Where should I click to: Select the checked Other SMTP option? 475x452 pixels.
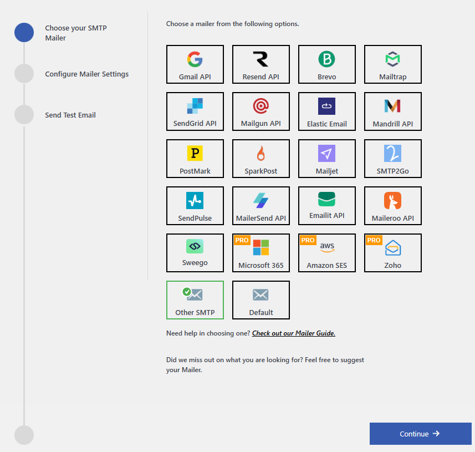click(x=195, y=300)
